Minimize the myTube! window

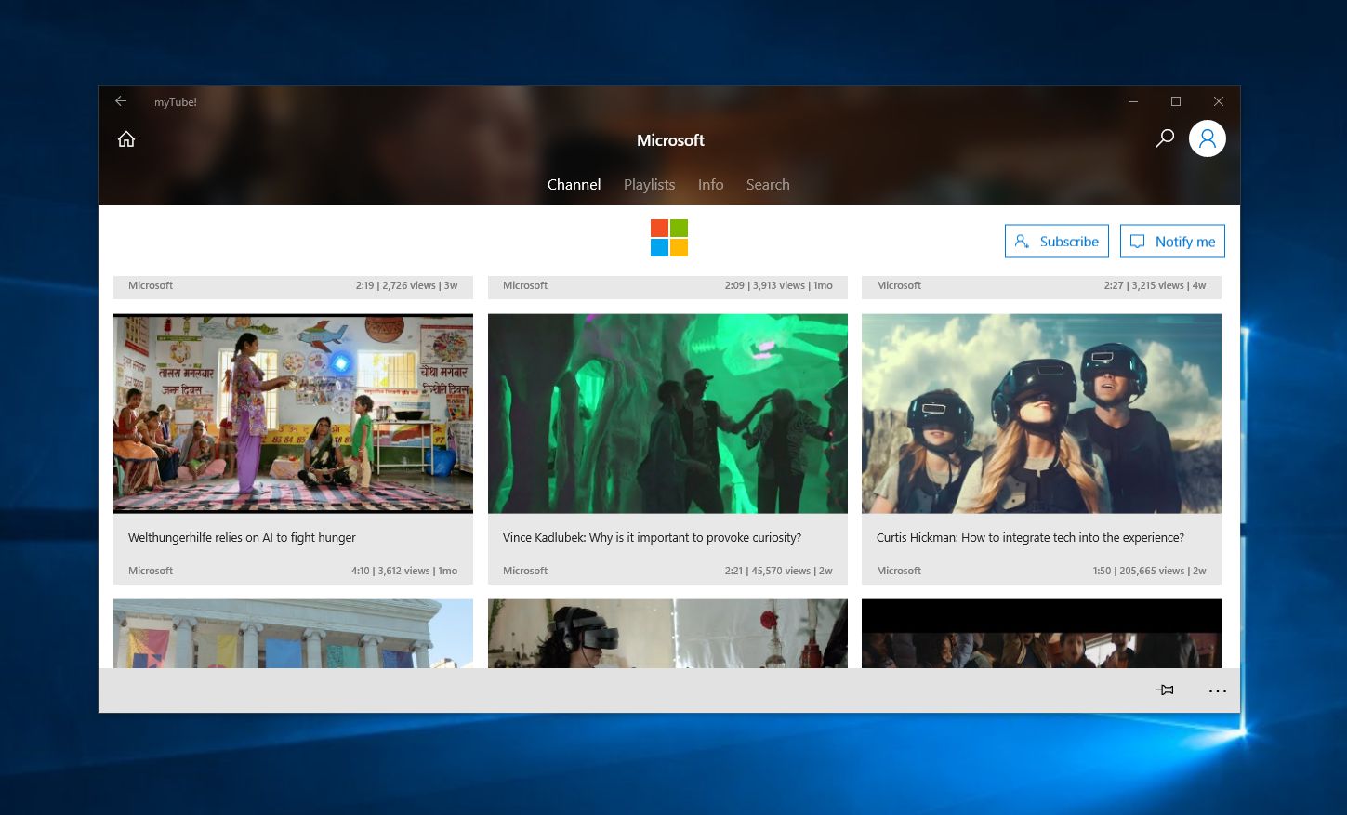1133,101
